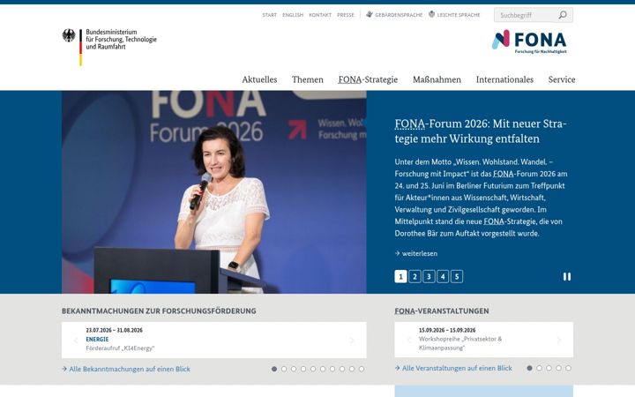Click the date 23.07.2026 – 31.08.2026

point(114,330)
